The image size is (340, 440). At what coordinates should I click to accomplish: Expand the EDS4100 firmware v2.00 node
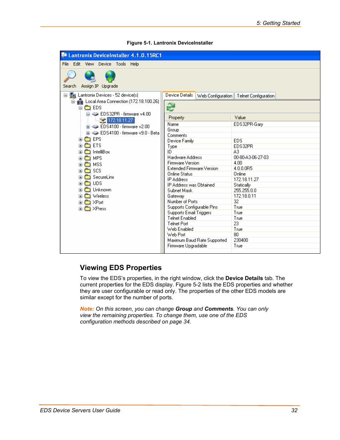click(x=88, y=127)
